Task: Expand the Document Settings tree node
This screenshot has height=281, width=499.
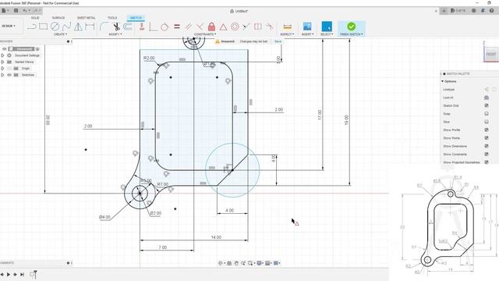Action: (x=2, y=55)
